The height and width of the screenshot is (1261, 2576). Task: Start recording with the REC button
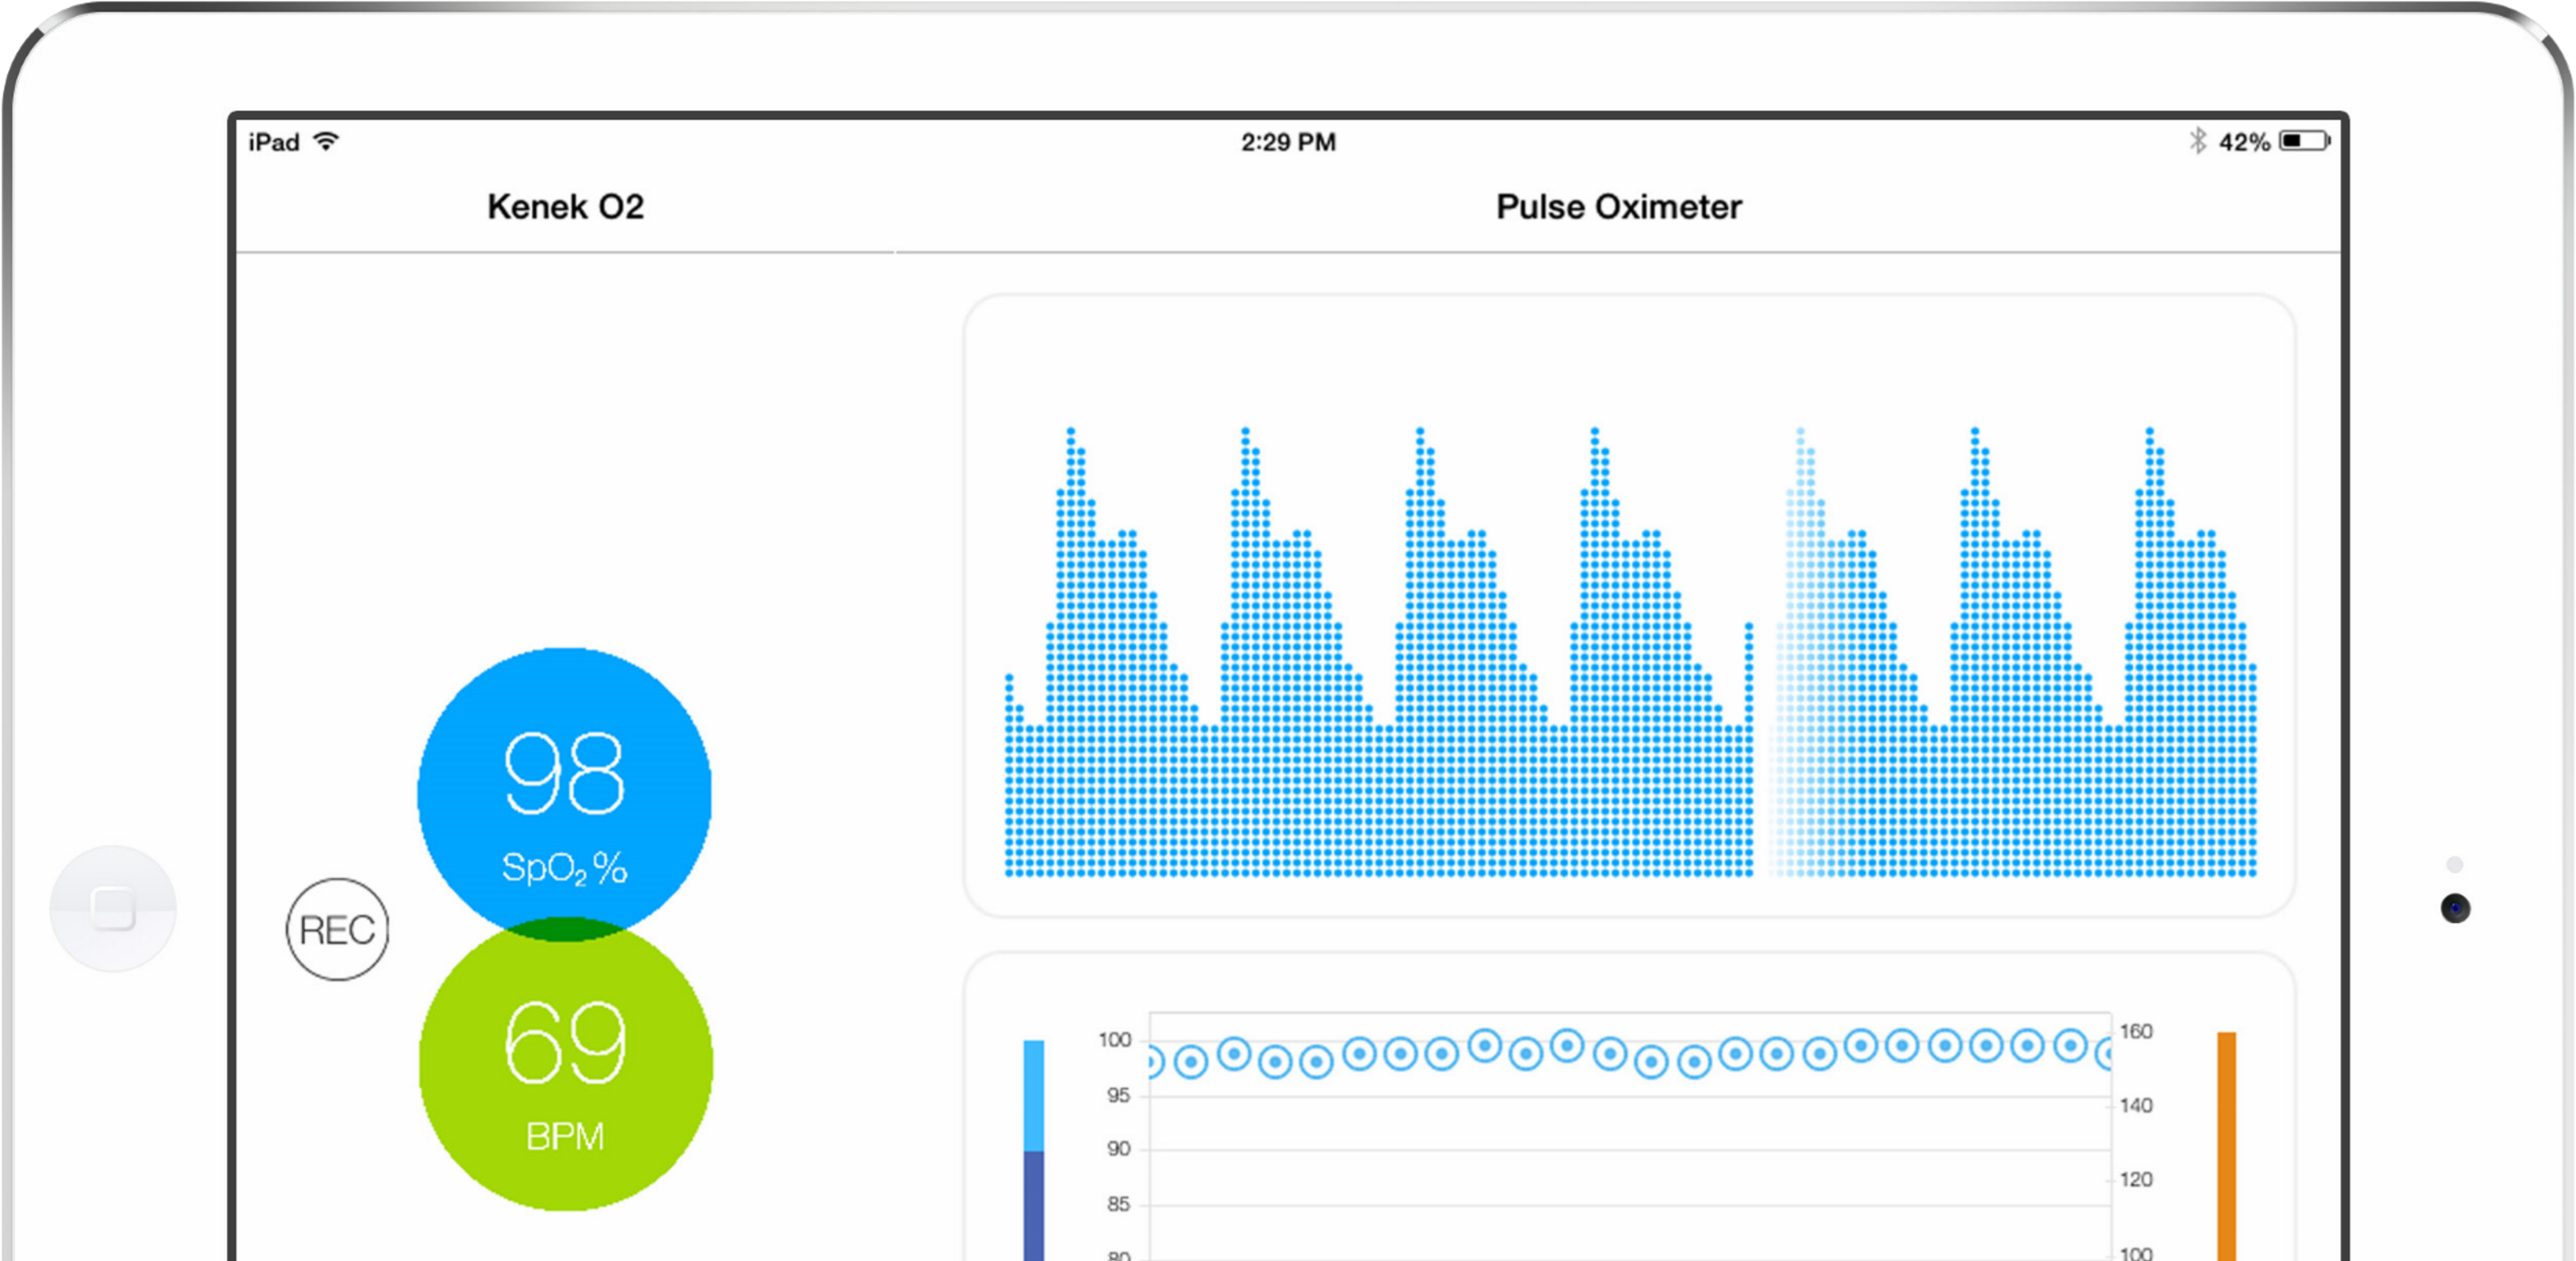pyautogui.click(x=337, y=930)
